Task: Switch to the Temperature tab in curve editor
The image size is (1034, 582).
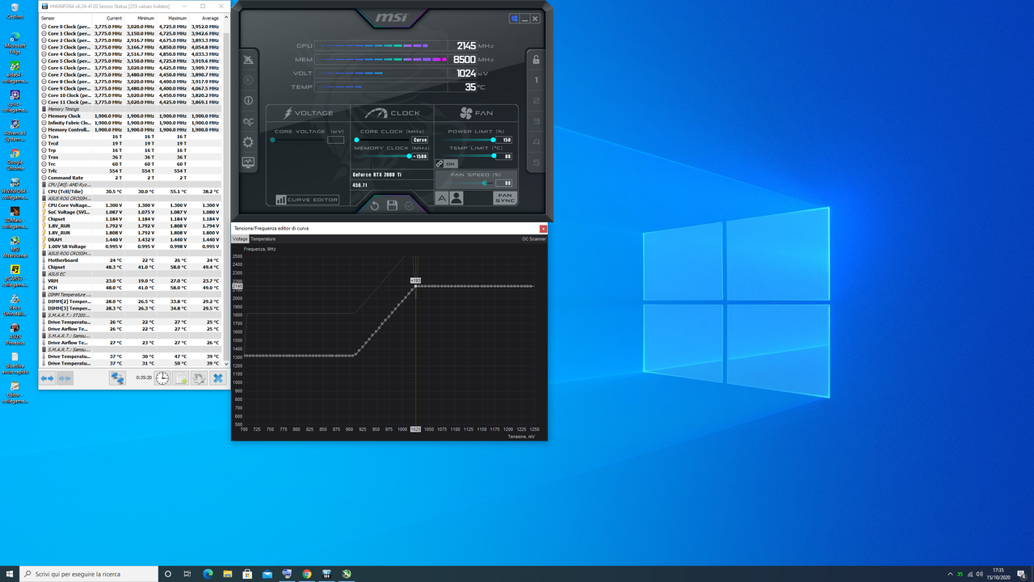Action: coord(263,239)
